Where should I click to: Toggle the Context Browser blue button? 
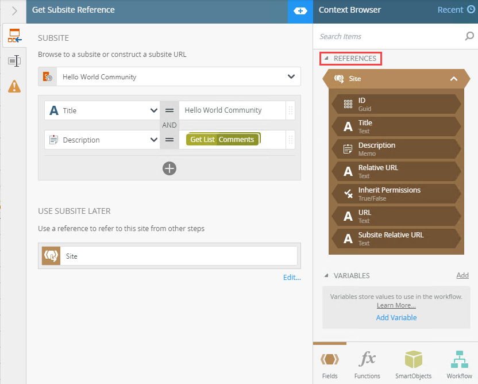pos(300,11)
